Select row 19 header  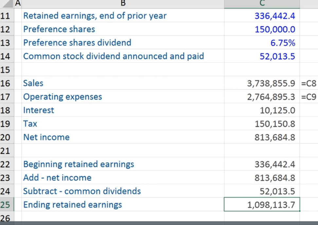tap(7, 123)
